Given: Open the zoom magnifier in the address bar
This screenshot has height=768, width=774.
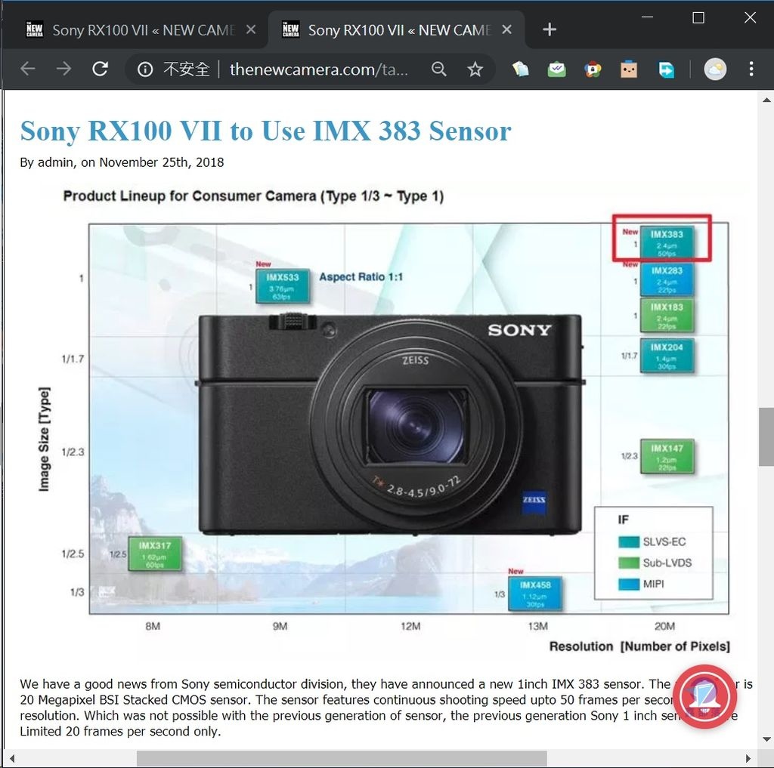Looking at the screenshot, I should 439,69.
